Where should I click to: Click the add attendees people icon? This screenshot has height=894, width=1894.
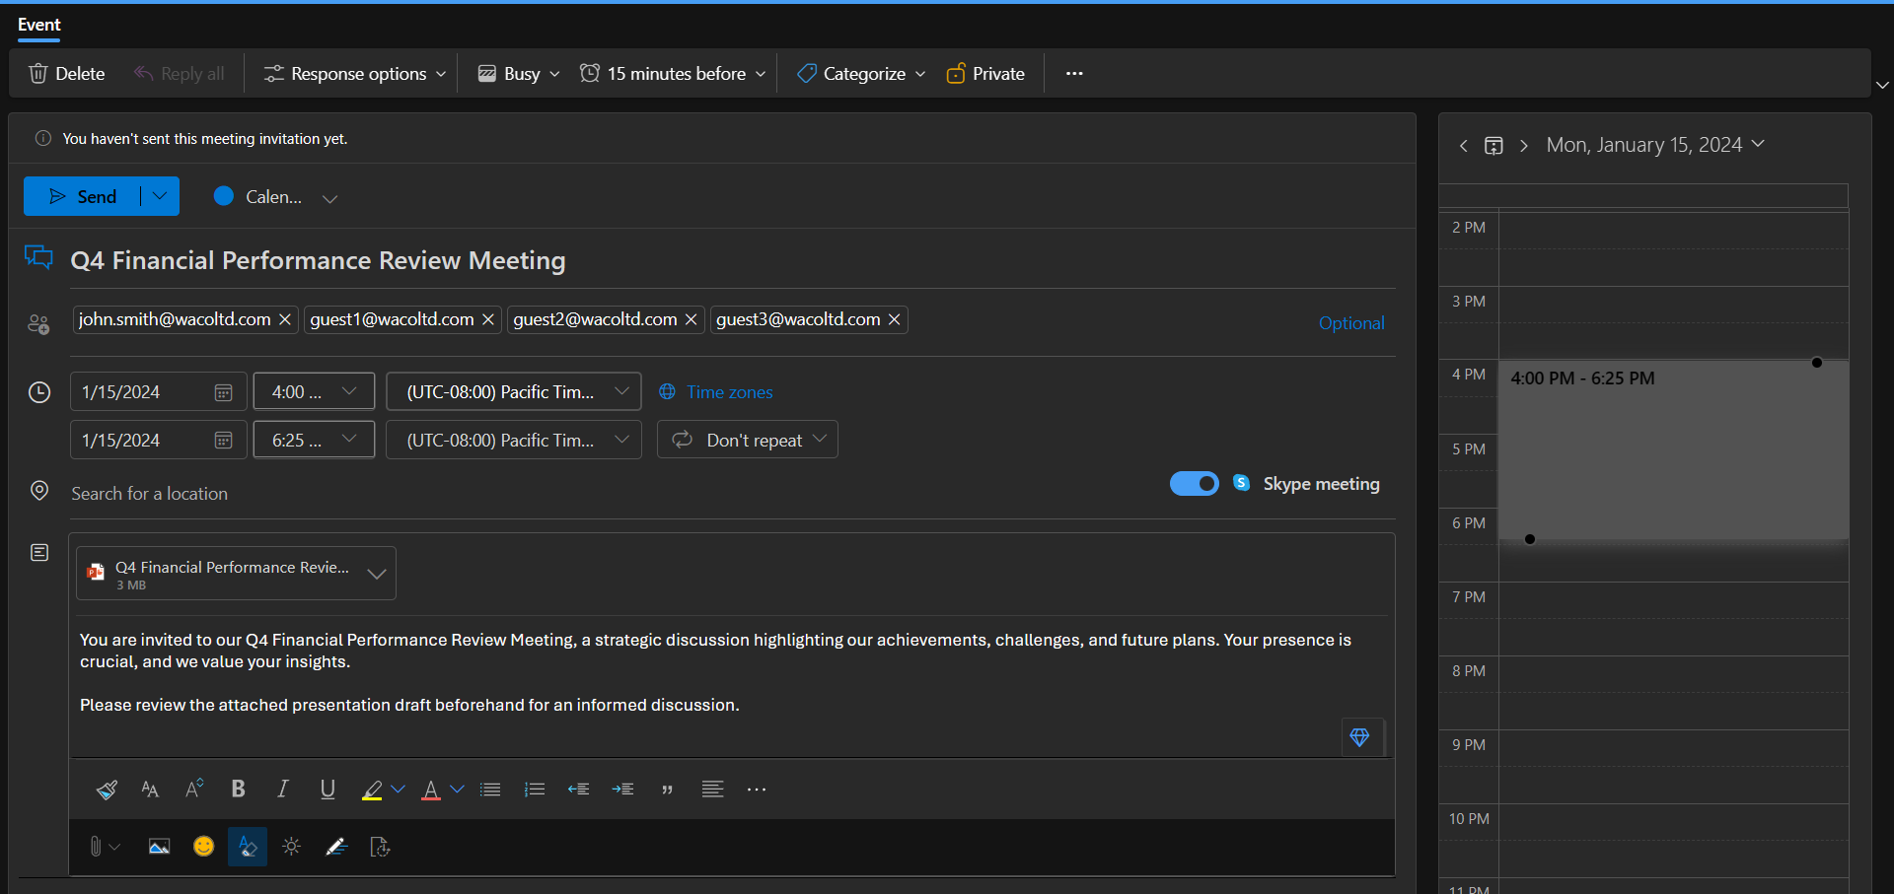[38, 323]
